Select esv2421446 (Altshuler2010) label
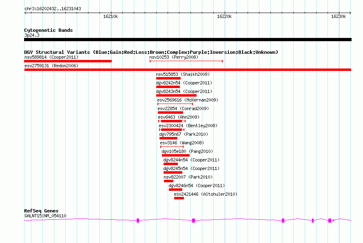The width and height of the screenshot is (363, 243). (206, 194)
